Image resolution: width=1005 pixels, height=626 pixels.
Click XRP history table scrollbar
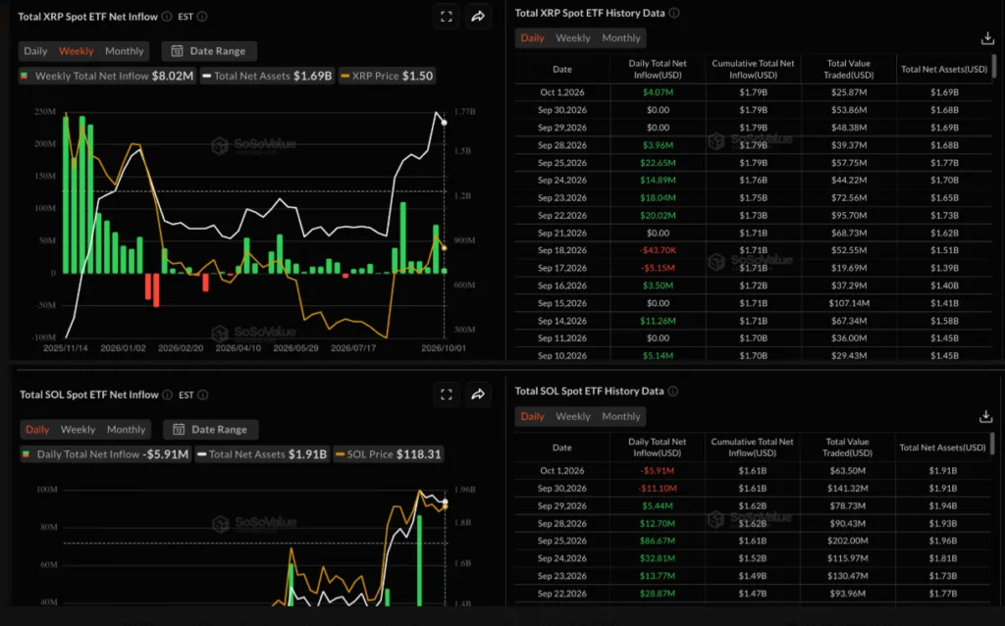click(994, 66)
